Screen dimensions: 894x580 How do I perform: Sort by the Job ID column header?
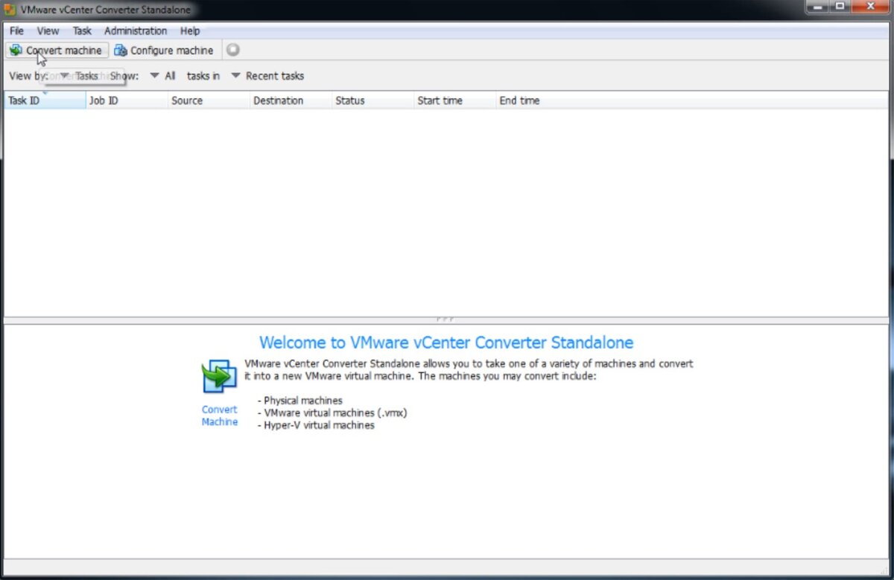[127, 101]
